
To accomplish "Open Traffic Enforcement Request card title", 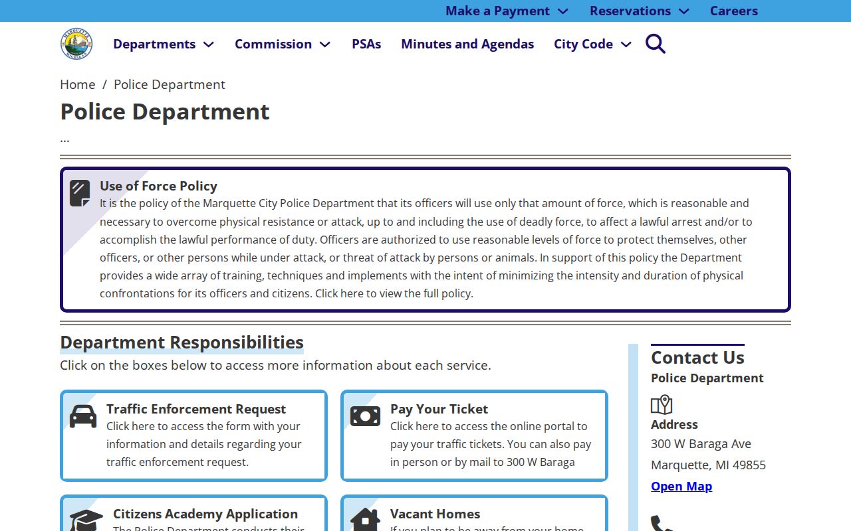I will pyautogui.click(x=196, y=409).
